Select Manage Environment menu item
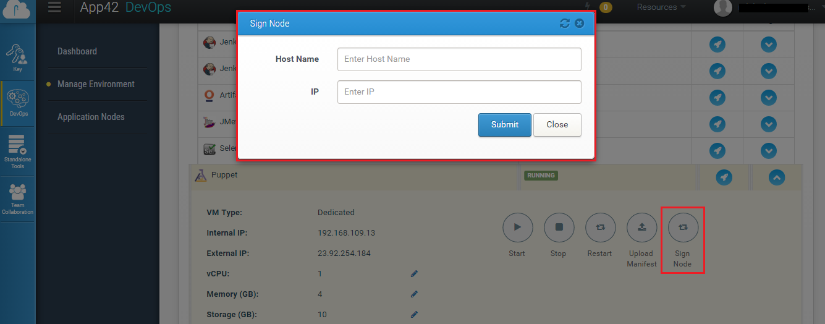Screen dimensions: 825x324 96,84
